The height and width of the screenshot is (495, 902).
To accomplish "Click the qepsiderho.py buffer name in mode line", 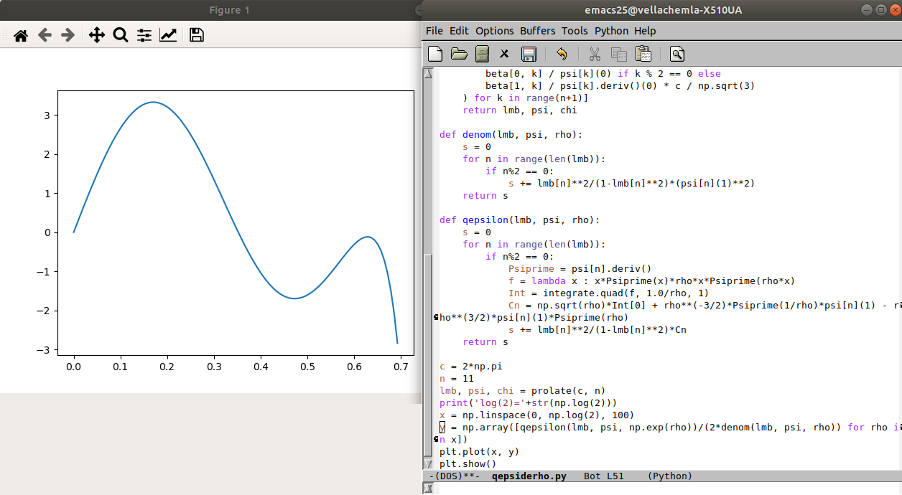I will [529, 476].
